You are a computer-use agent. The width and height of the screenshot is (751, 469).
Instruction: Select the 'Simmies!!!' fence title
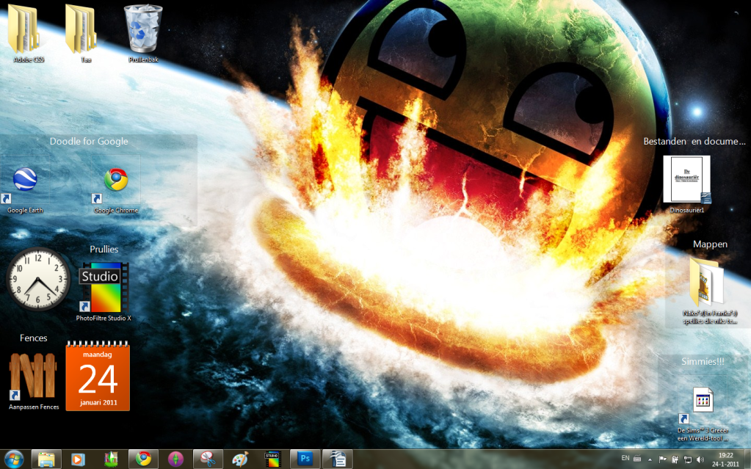click(703, 361)
